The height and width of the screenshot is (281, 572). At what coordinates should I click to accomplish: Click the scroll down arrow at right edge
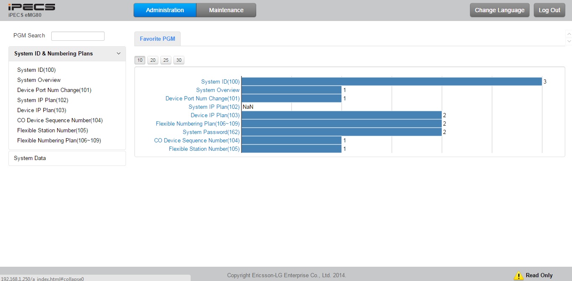569,41
